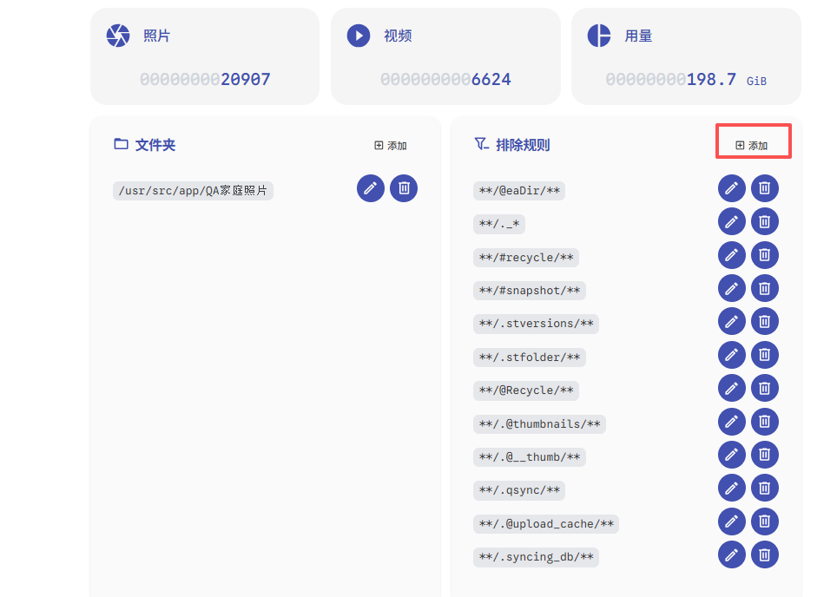837x597 pixels.
Task: Open the 照片 statistics card
Action: [205, 56]
